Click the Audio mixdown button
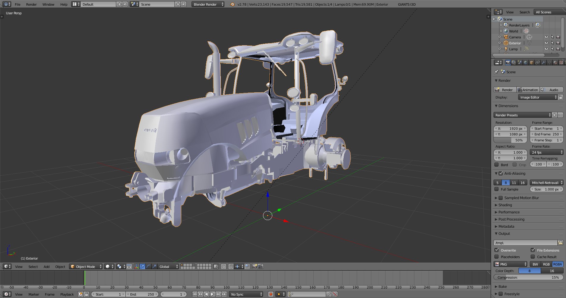 [x=551, y=90]
